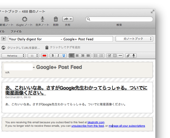Screen dimensions: 170x138
Task: Click the n/A text under feed header
Action: click(7, 72)
